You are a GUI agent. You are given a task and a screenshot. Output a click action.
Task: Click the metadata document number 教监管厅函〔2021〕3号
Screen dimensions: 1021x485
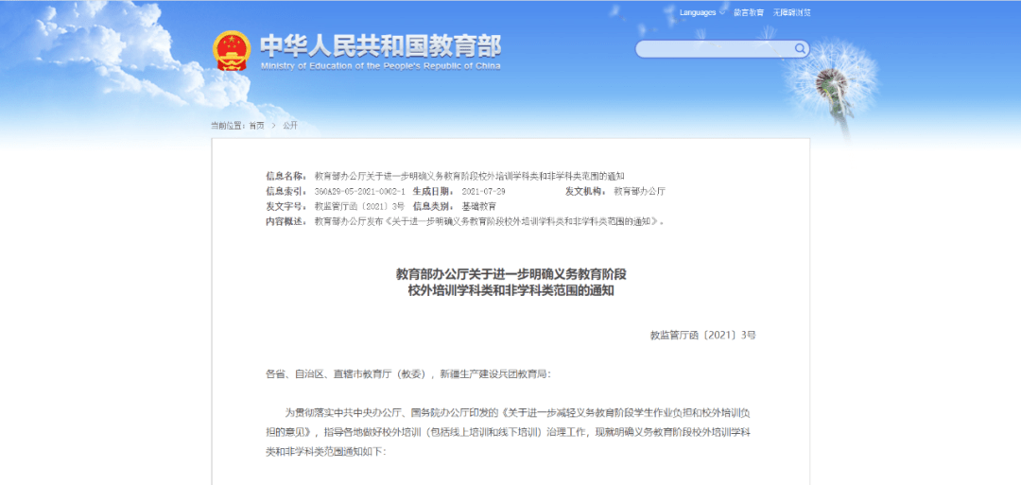pyautogui.click(x=359, y=206)
